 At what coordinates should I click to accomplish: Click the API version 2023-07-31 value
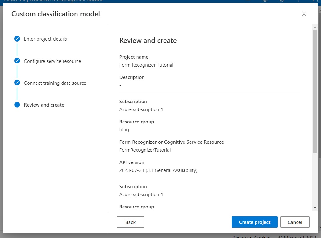(x=158, y=170)
